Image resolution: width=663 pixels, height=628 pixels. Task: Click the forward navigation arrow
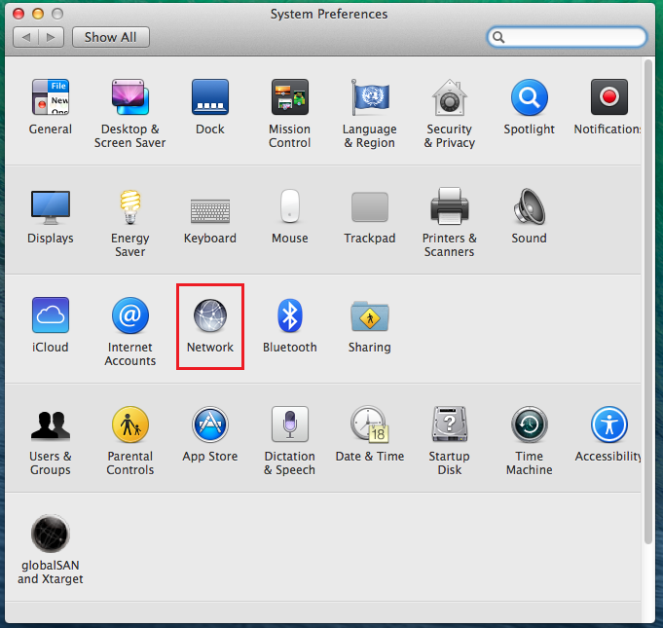pos(52,37)
